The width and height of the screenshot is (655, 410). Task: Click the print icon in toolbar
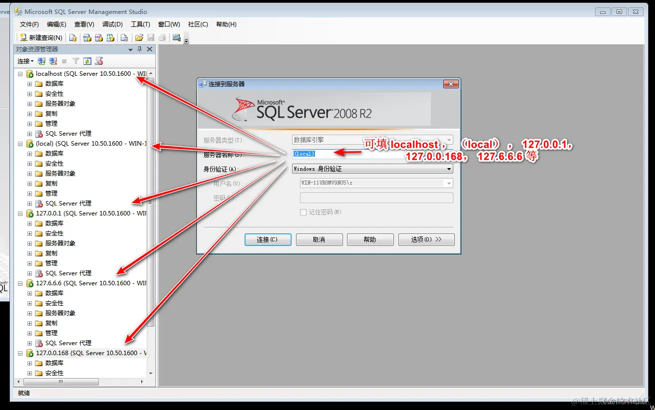(162, 37)
